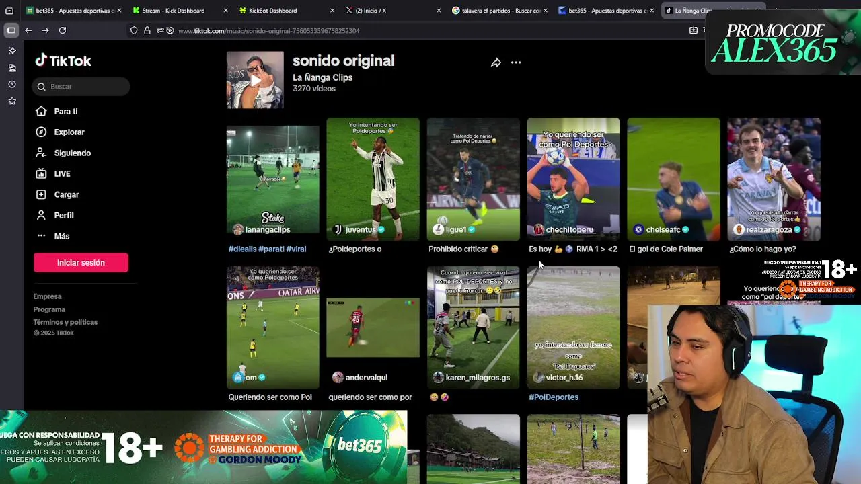Open the lanangaclips video thumbnail

272,179
